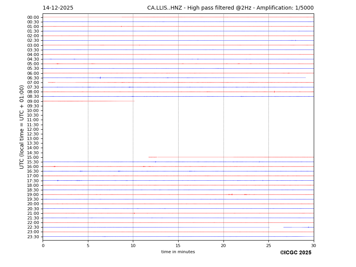356x267 pixels.
Task: Click the date label 14-12-2025
Action: [x=58, y=8]
